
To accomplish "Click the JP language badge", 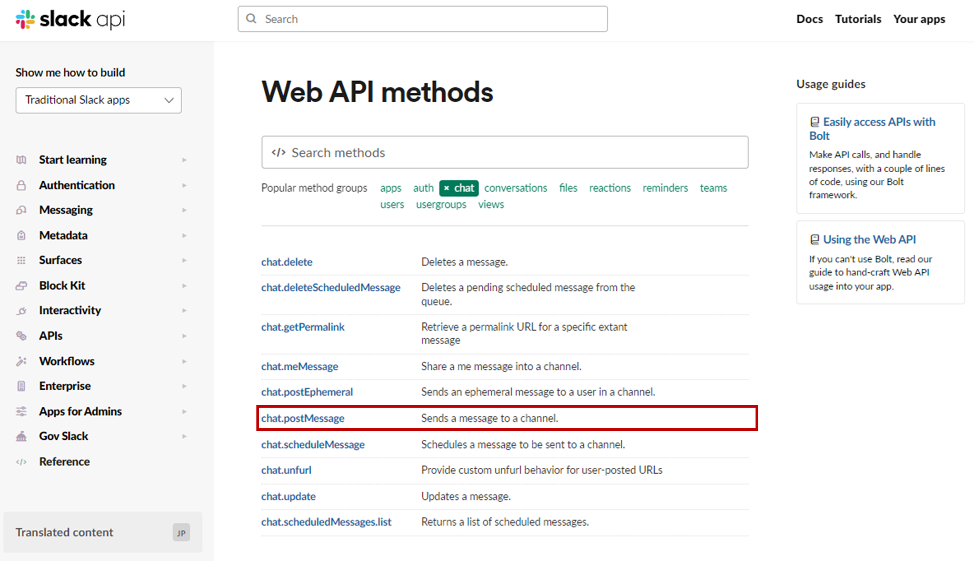I will tap(181, 533).
